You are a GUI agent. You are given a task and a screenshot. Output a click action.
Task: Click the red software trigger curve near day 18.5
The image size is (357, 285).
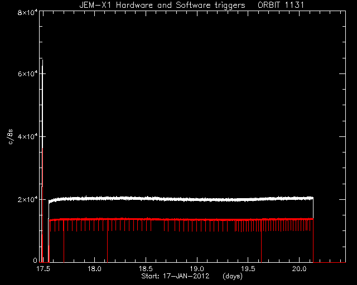pos(146,219)
